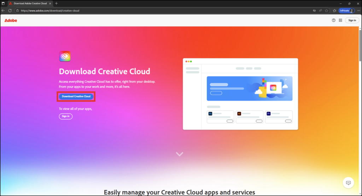Click the Download Creative Cloud button
Image resolution: width=362 pixels, height=196 pixels.
pyautogui.click(x=76, y=96)
